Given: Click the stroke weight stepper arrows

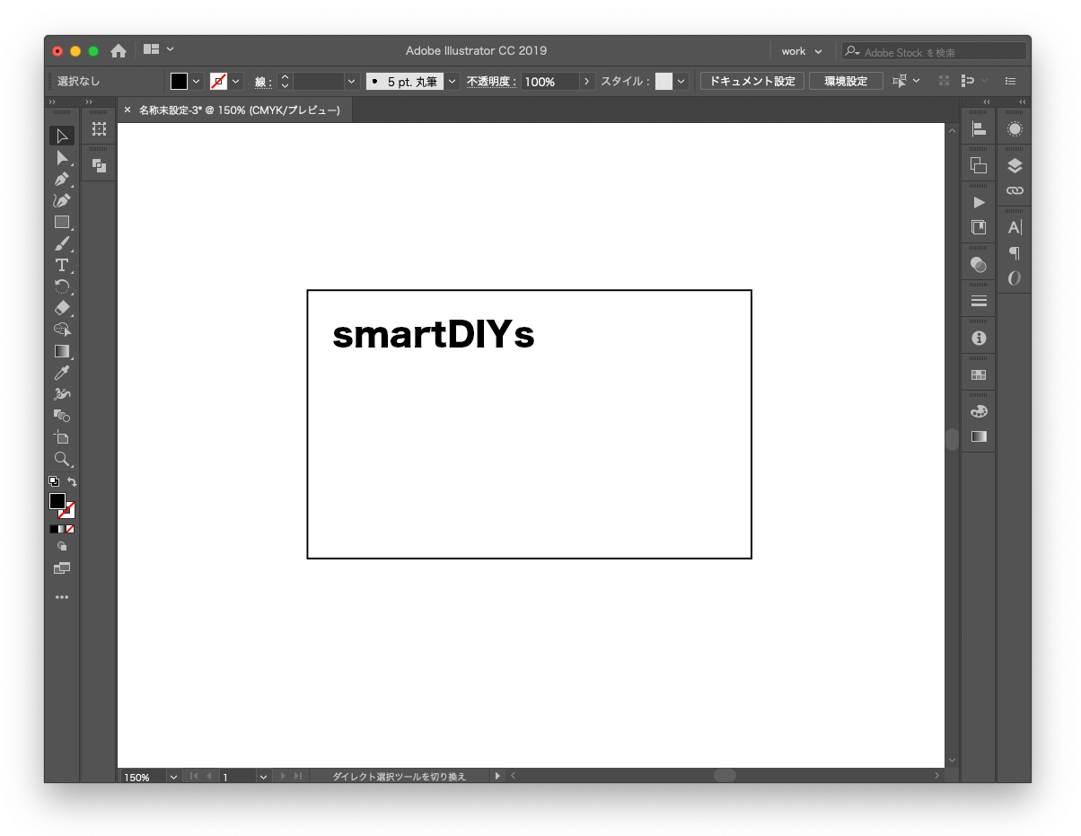Looking at the screenshot, I should coord(285,82).
